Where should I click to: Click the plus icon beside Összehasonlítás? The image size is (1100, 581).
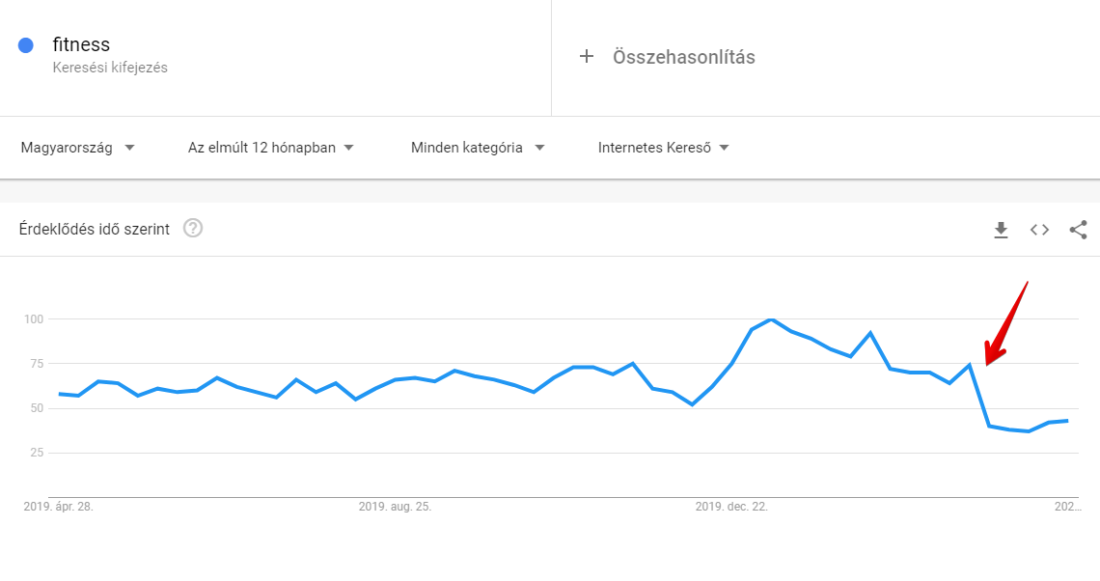(587, 56)
